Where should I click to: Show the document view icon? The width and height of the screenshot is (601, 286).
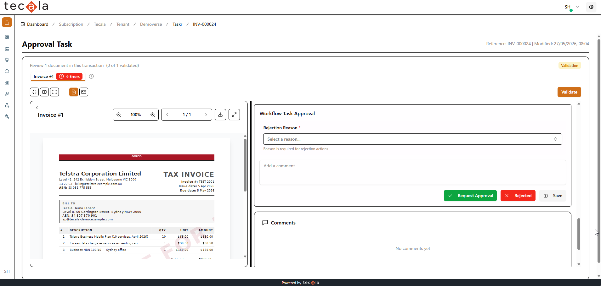click(74, 92)
